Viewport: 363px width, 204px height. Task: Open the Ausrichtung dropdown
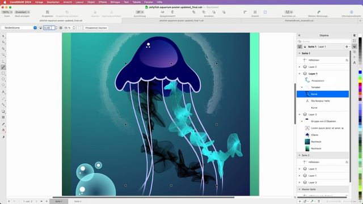point(140,12)
